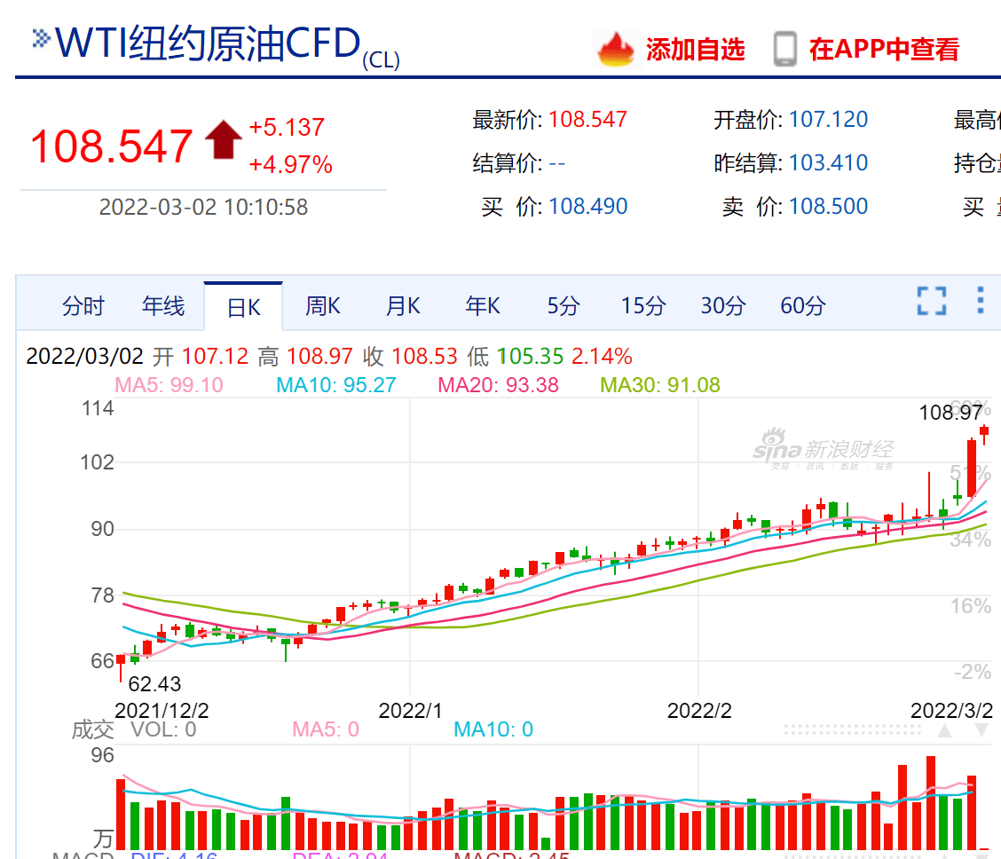This screenshot has height=859, width=1001.
Task: Click the (CL) symbol code
Action: [381, 60]
